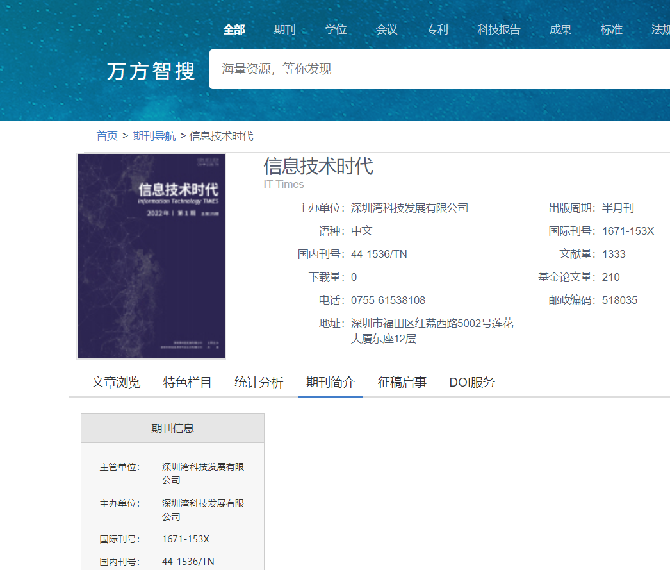670x570 pixels.
Task: Click the 万方智搜 logo
Action: 151,70
